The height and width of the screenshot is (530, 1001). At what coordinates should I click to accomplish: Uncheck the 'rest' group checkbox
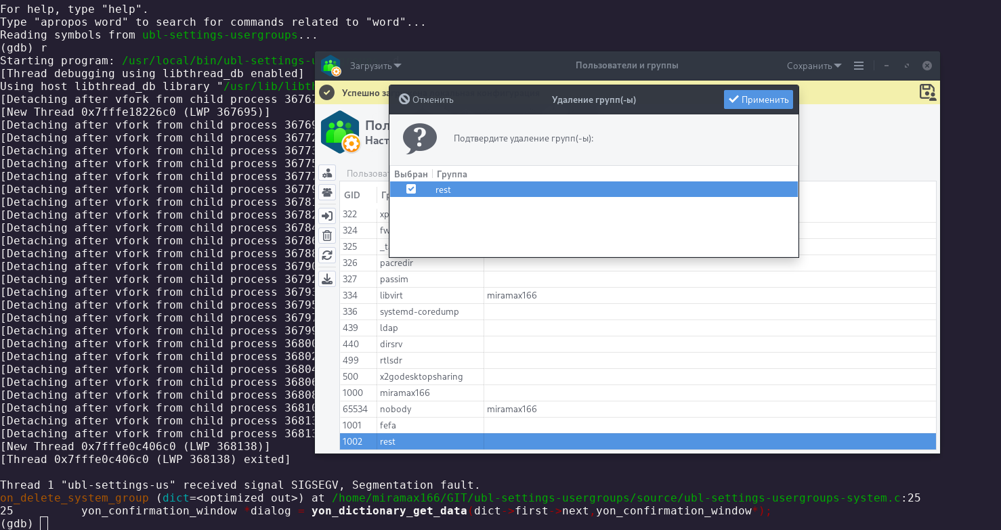point(411,190)
